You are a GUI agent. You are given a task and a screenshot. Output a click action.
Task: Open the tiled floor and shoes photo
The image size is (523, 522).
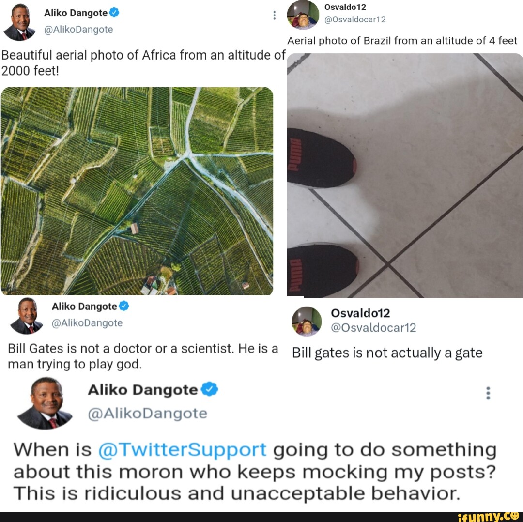pyautogui.click(x=405, y=175)
